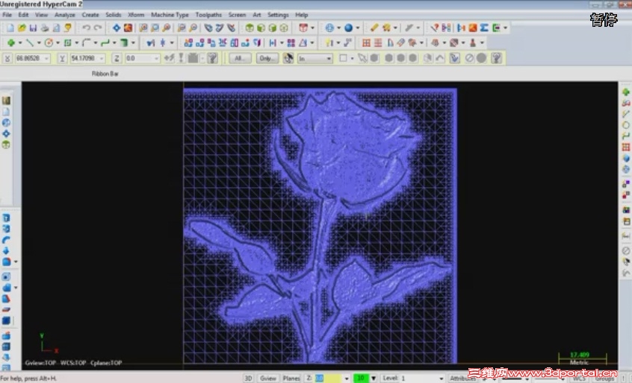Click the help question mark in ribbon bar

[497, 58]
